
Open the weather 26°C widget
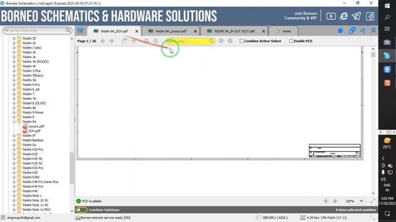(387, 143)
